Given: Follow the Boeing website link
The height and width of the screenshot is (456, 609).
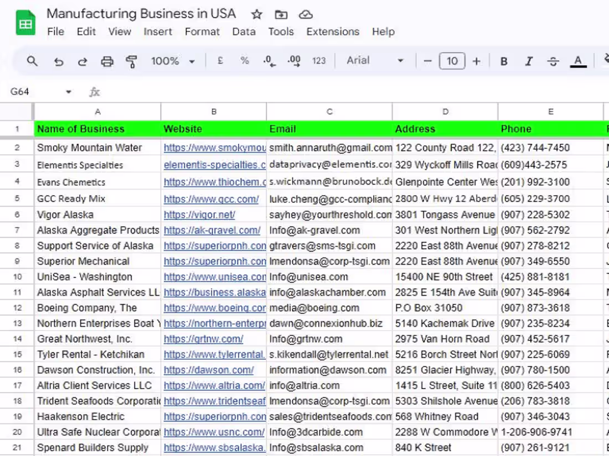Looking at the screenshot, I should pos(214,308).
